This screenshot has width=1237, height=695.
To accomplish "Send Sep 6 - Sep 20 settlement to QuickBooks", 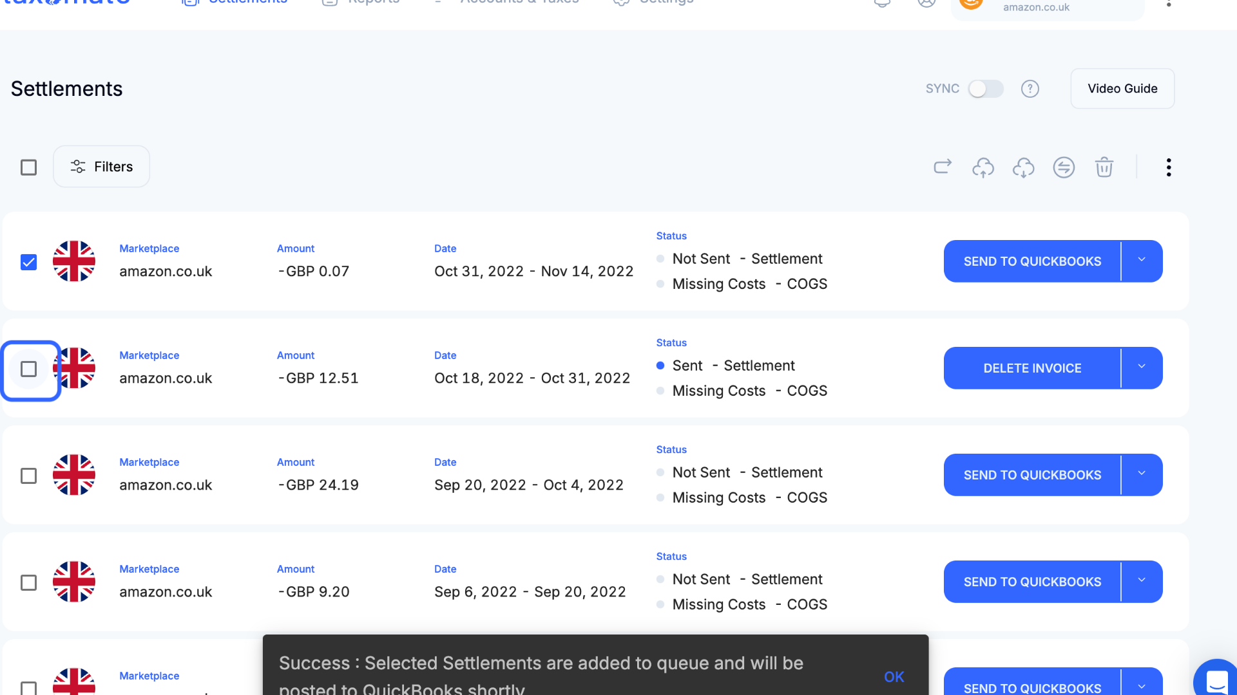I will tap(1032, 582).
